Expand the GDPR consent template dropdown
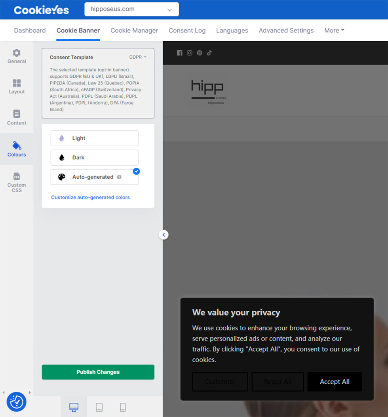 138,57
